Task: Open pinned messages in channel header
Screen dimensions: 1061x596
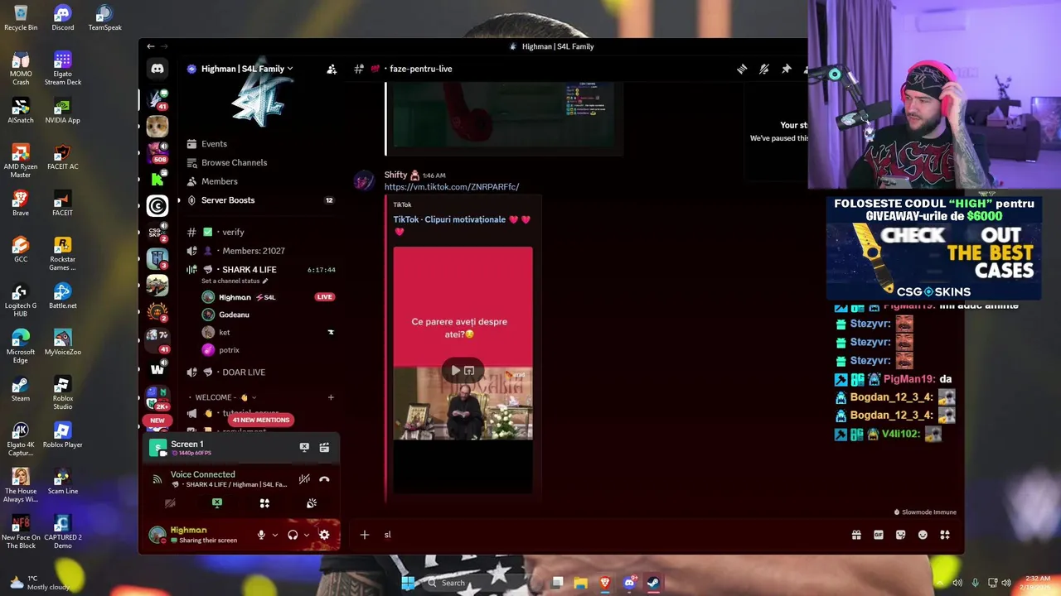Action: (x=787, y=70)
